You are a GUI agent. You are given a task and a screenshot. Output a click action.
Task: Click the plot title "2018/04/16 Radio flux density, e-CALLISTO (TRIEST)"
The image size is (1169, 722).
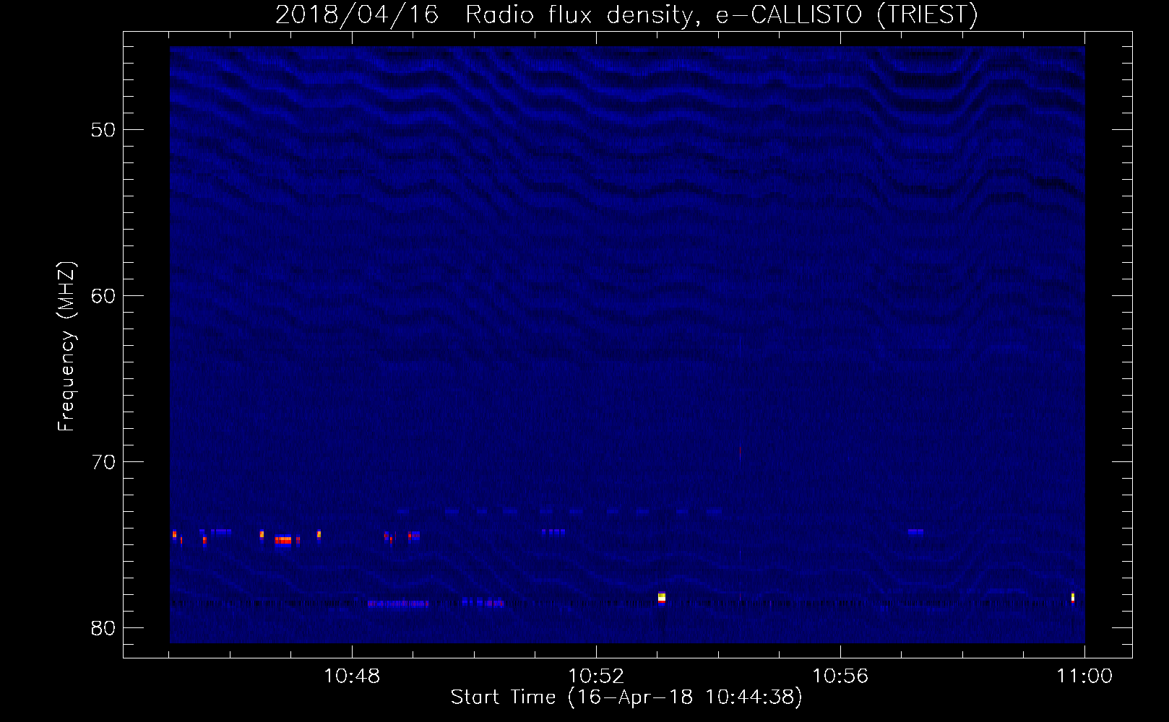[626, 14]
